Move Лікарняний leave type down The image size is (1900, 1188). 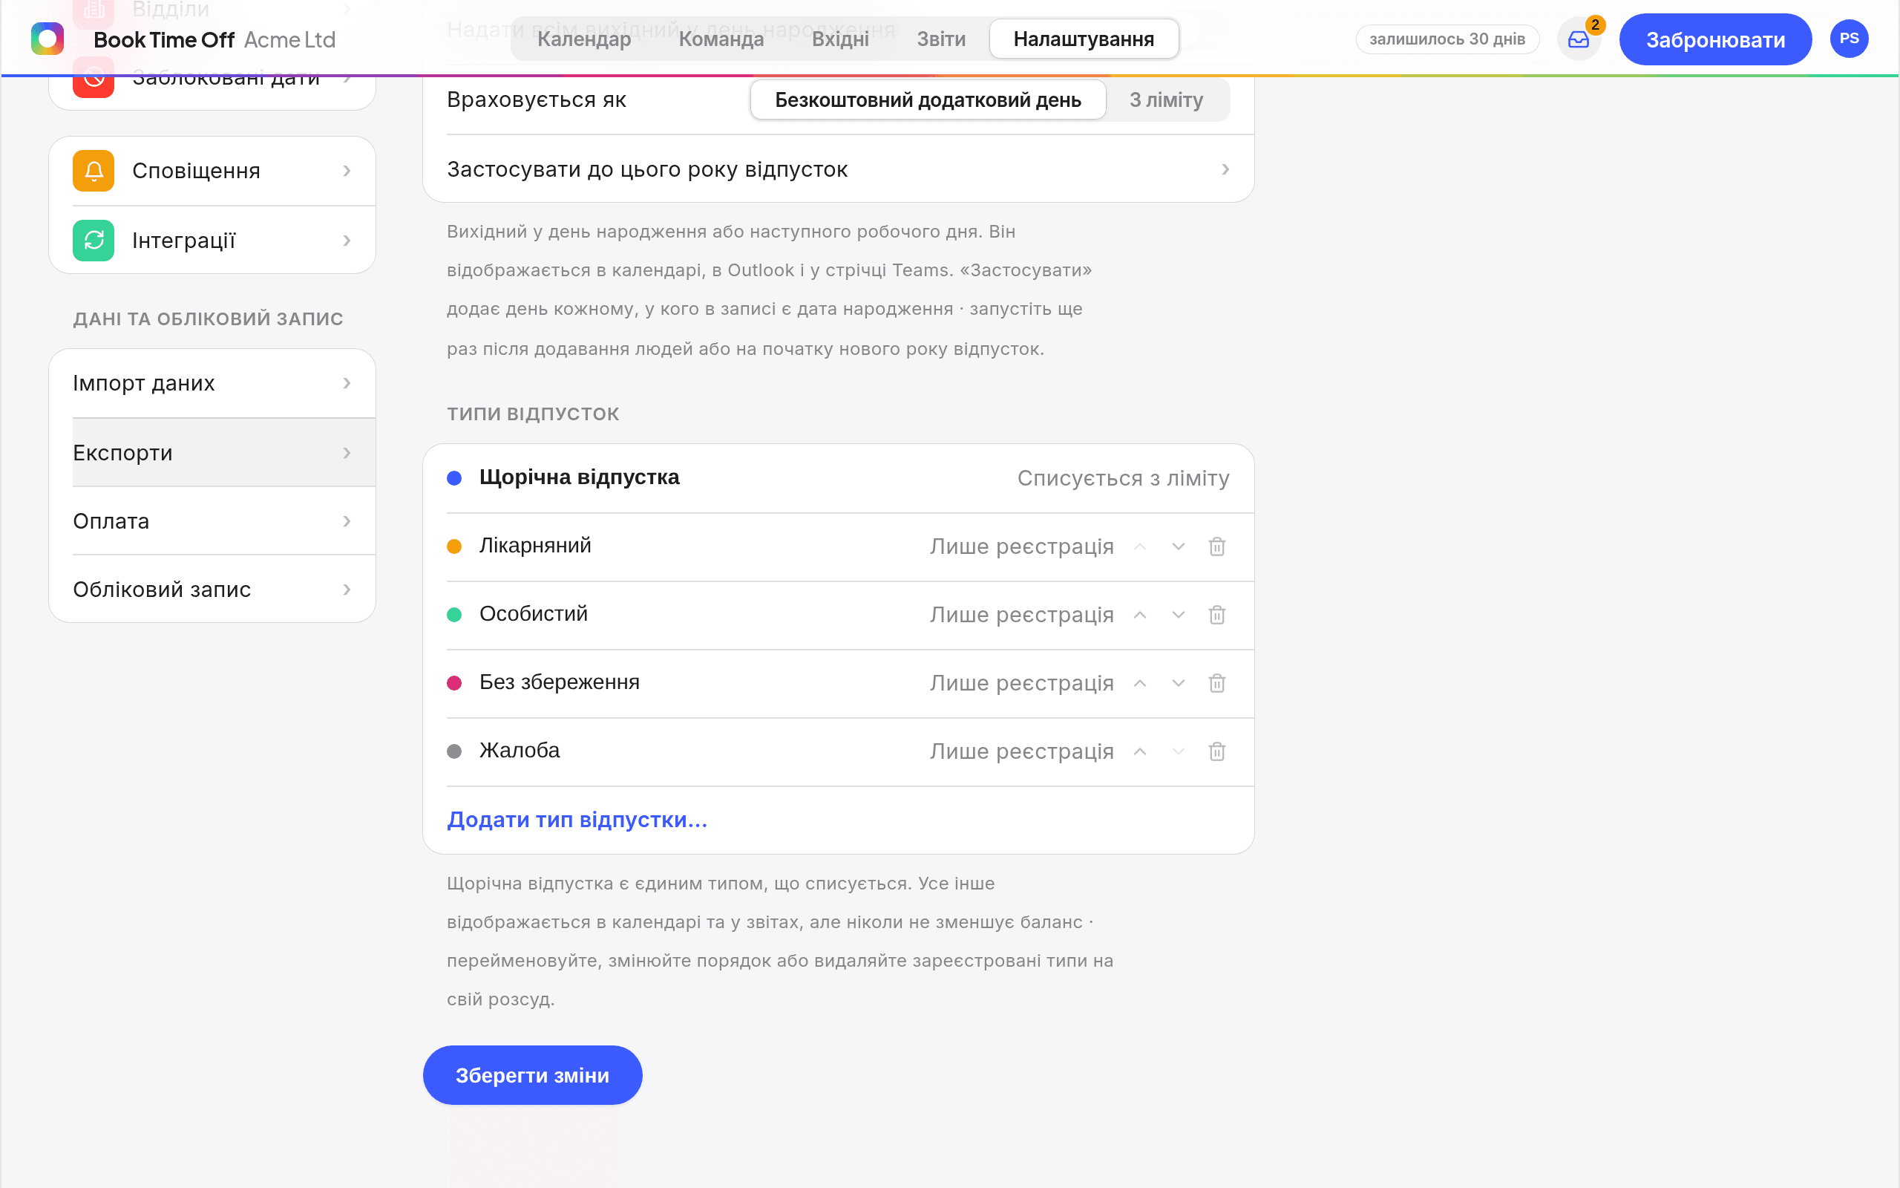tap(1179, 546)
